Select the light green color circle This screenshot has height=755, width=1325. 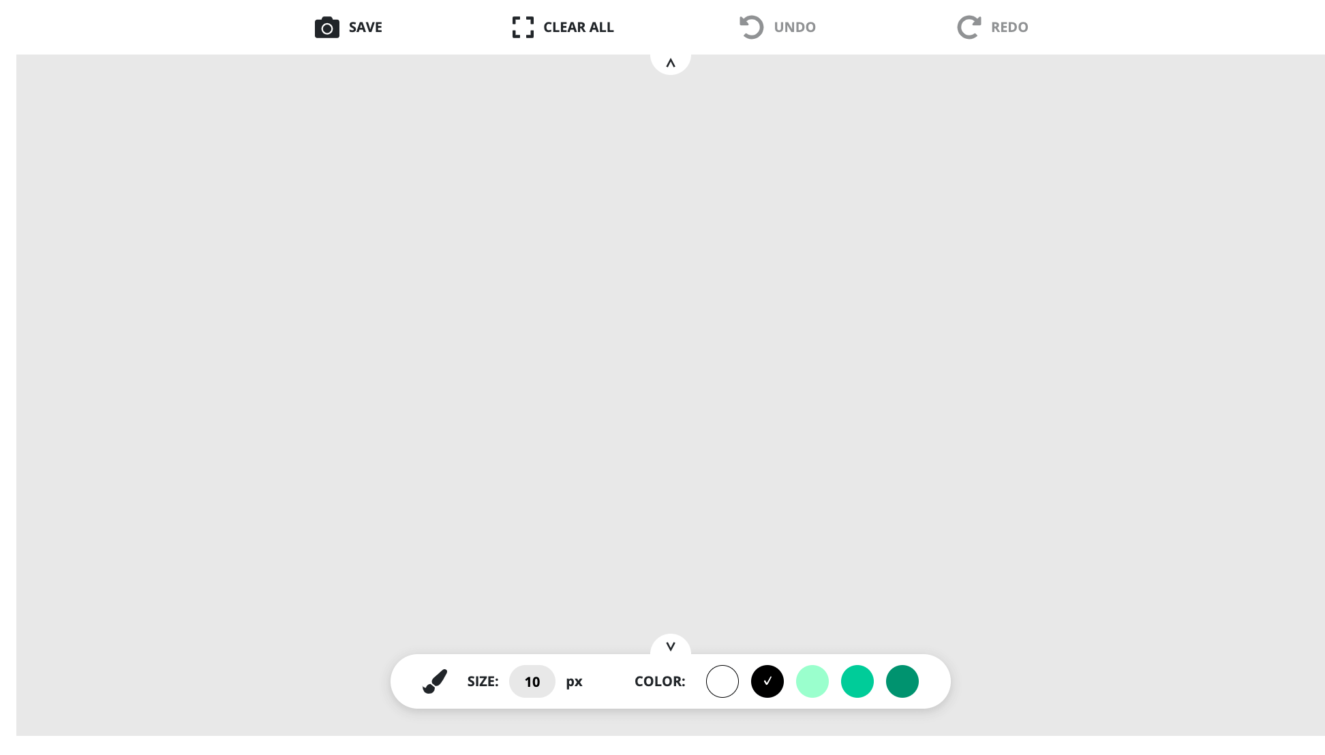tap(812, 681)
